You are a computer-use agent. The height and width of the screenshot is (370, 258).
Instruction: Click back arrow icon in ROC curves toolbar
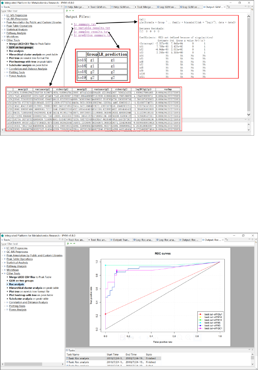[x=71, y=244]
